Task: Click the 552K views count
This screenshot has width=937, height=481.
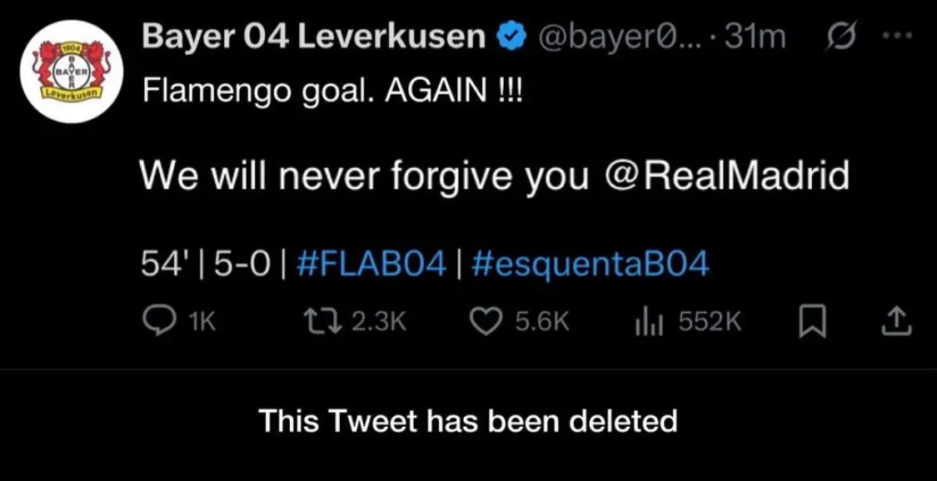Action: (710, 323)
